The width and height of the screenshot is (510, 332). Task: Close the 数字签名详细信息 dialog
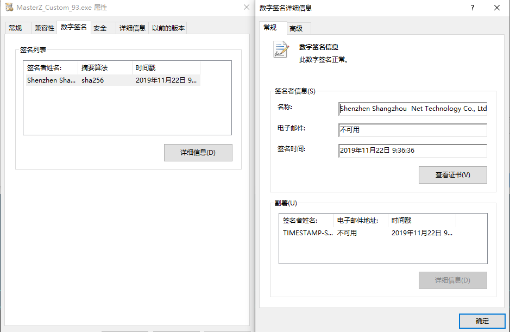coord(497,8)
